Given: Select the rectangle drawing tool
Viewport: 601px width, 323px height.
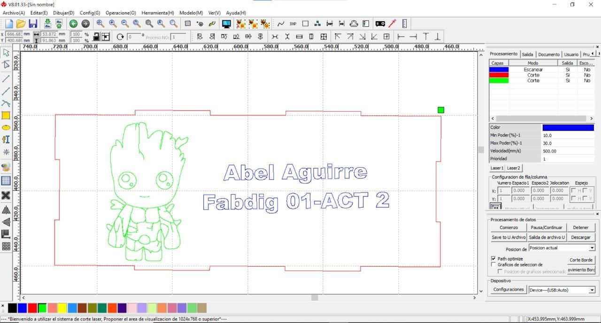Looking at the screenshot, I should click(6, 115).
